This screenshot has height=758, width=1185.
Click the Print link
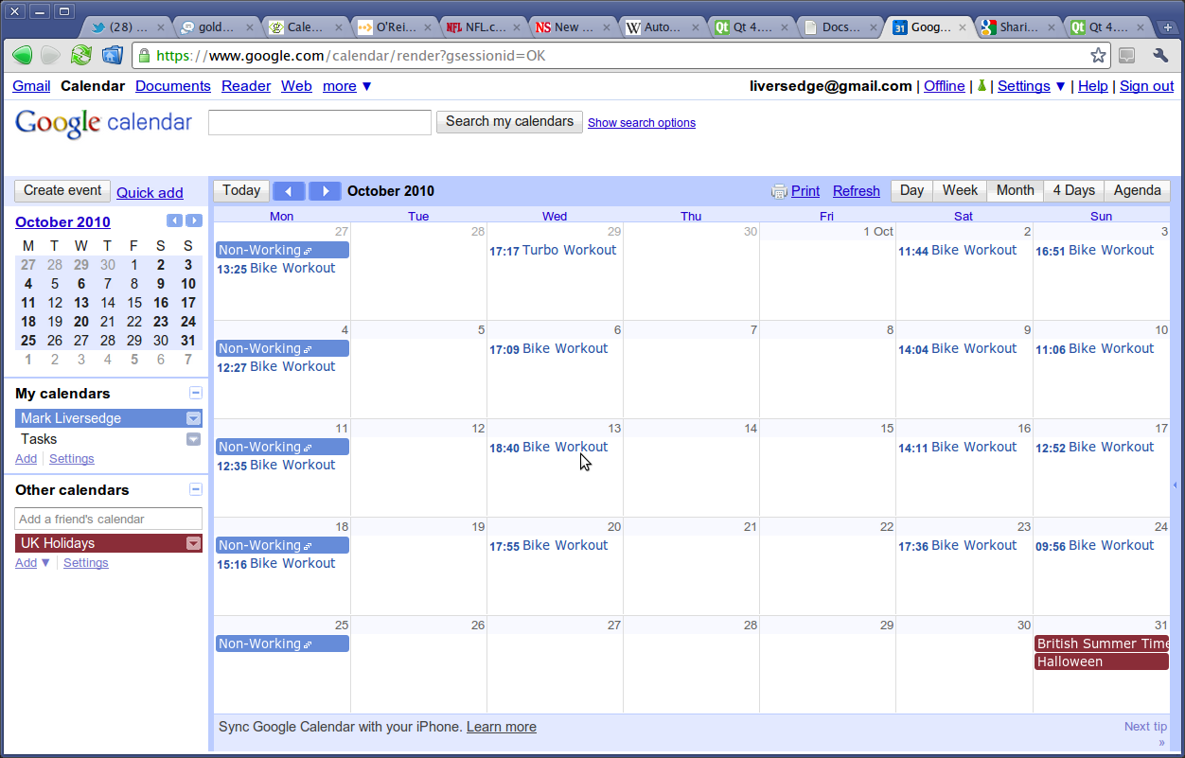click(x=805, y=191)
